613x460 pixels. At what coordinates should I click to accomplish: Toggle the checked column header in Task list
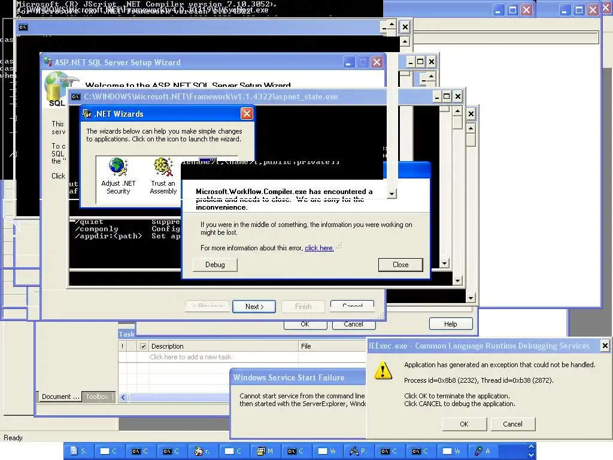coord(143,346)
